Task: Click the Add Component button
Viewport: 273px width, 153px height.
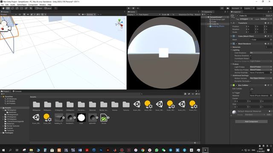Action: (251, 122)
